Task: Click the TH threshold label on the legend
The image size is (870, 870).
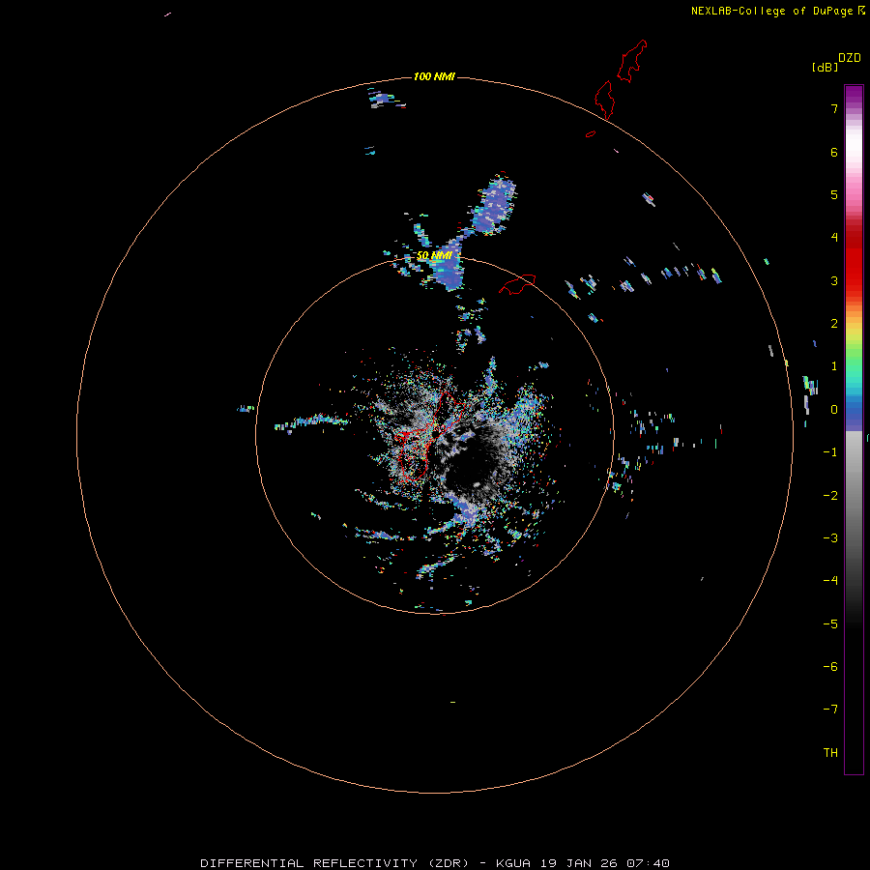Action: coord(830,753)
